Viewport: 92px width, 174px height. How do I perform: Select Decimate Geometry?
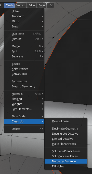point(66,129)
